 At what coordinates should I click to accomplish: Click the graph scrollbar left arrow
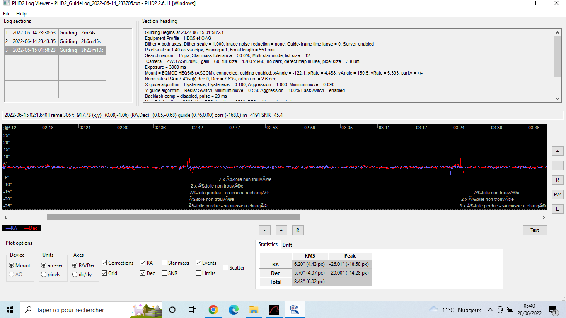coord(5,217)
